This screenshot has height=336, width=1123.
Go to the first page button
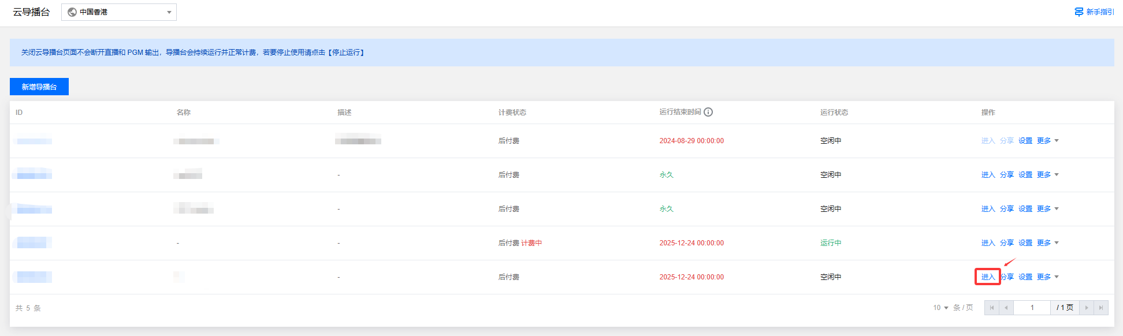(x=991, y=308)
